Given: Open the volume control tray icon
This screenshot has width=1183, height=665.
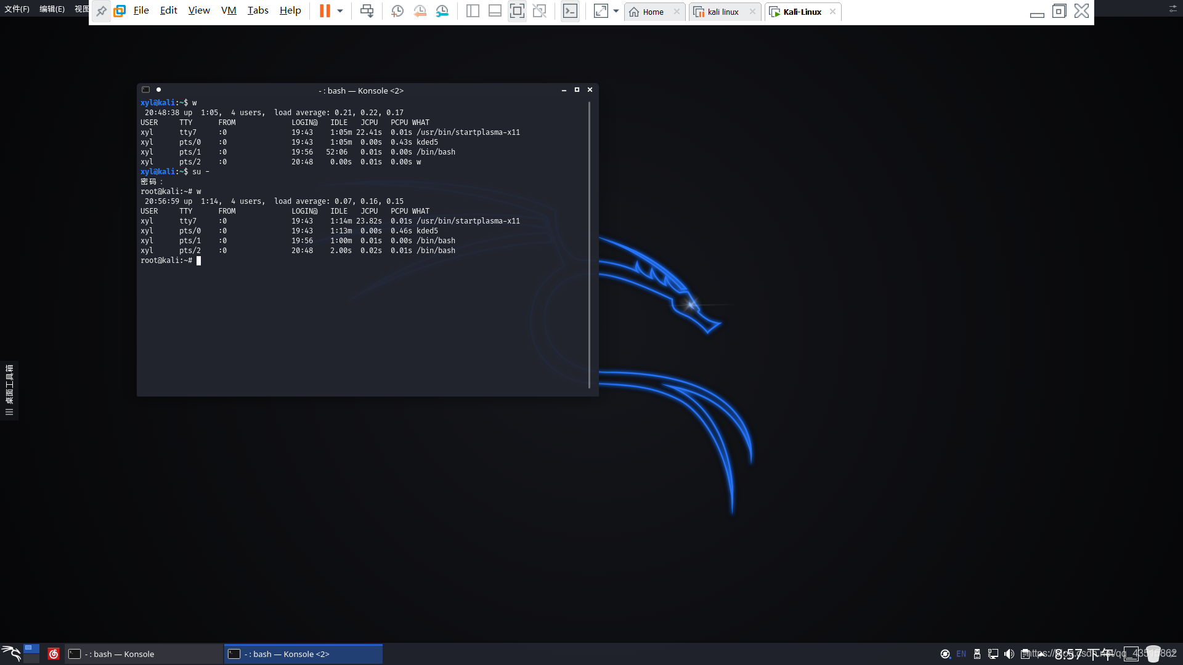Looking at the screenshot, I should pyautogui.click(x=1009, y=654).
